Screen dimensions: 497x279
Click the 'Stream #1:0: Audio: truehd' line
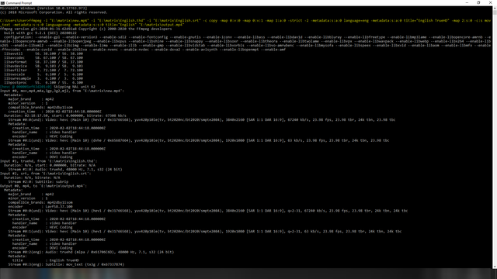click(65, 169)
